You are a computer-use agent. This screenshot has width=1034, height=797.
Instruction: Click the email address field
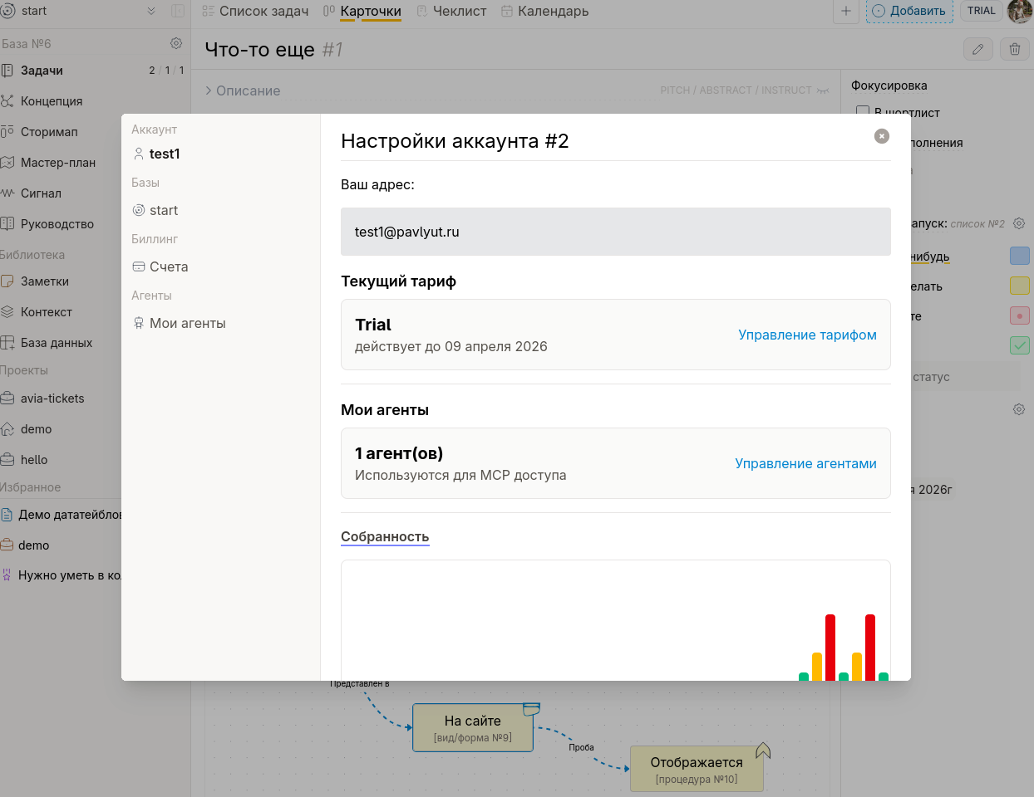[615, 232]
